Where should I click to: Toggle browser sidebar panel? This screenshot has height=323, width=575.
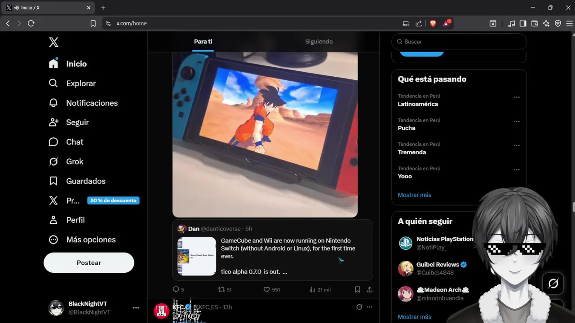coord(523,23)
